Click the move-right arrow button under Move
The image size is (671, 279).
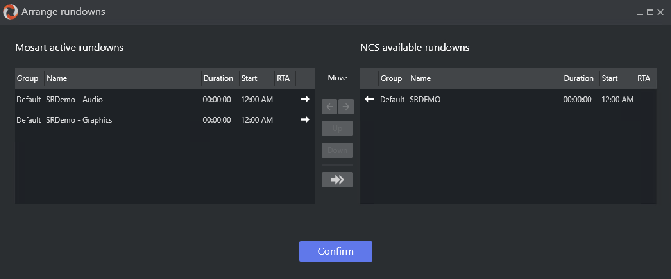tap(346, 107)
